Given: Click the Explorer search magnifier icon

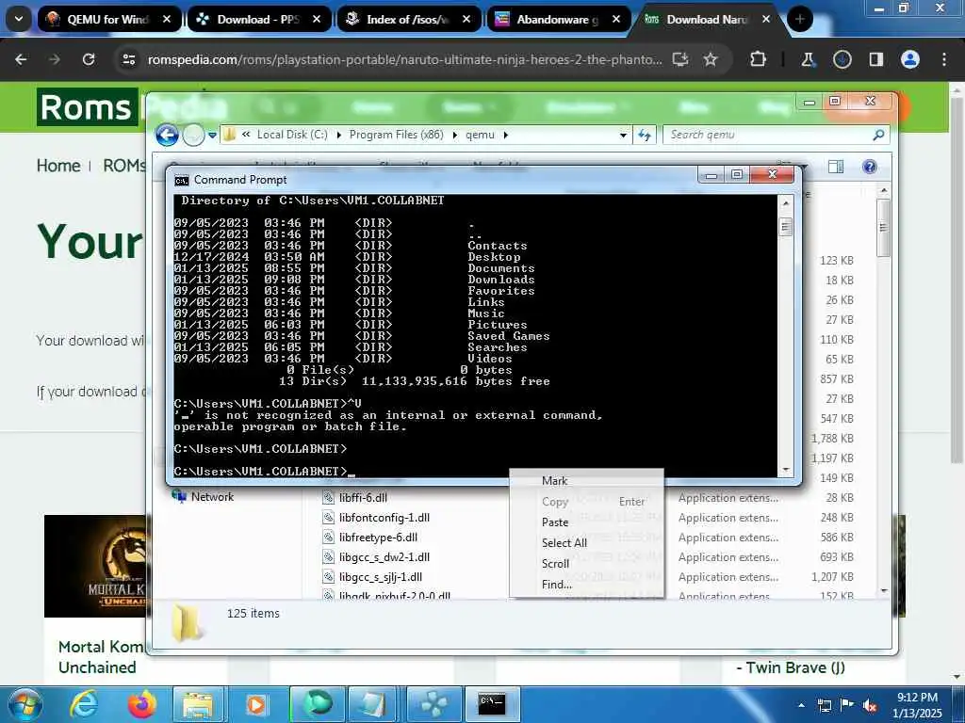Looking at the screenshot, I should (x=878, y=135).
